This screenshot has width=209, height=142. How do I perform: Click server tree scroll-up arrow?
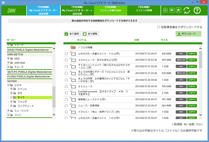54,48
